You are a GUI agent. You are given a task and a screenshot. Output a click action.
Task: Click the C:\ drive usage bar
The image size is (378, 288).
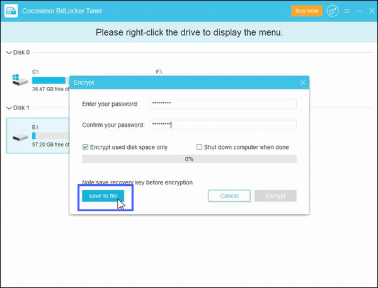[50, 80]
